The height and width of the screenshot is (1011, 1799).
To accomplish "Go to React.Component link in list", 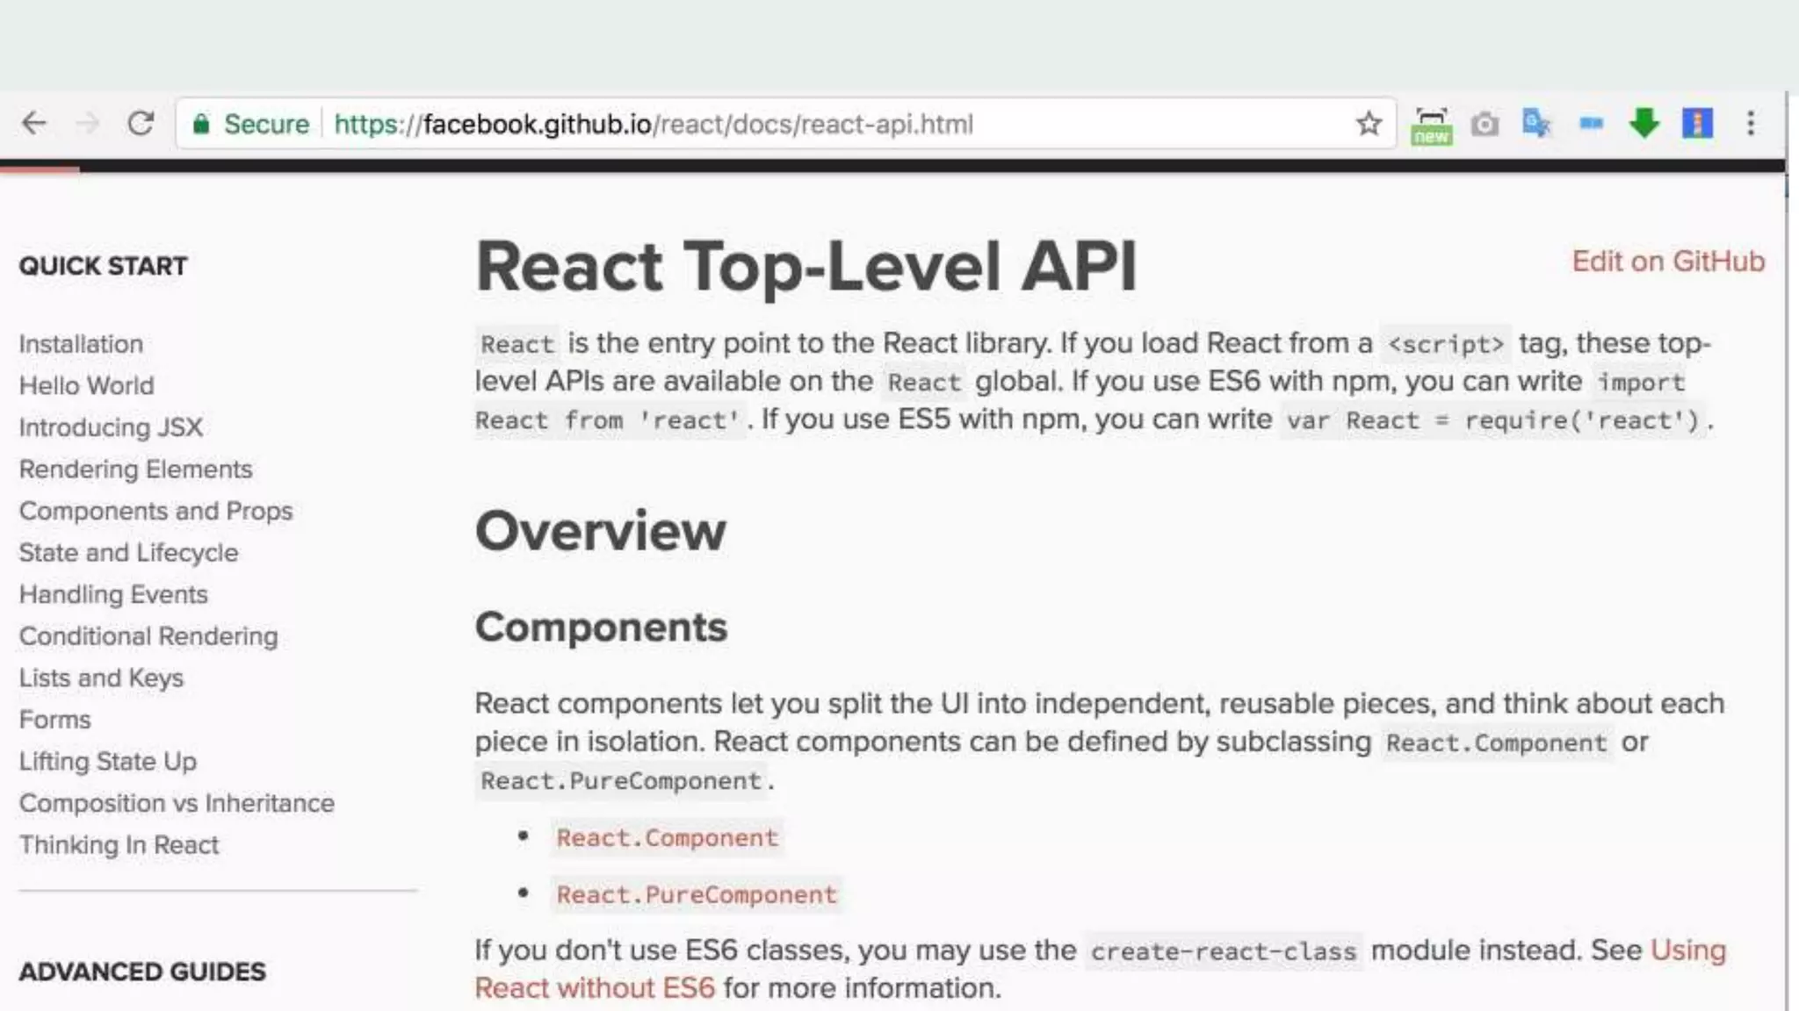I will (667, 837).
